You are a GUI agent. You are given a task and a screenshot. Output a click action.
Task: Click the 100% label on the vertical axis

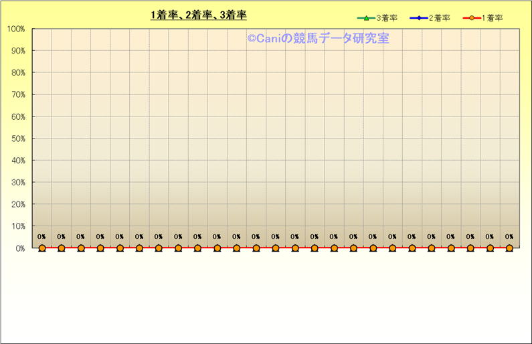15,29
